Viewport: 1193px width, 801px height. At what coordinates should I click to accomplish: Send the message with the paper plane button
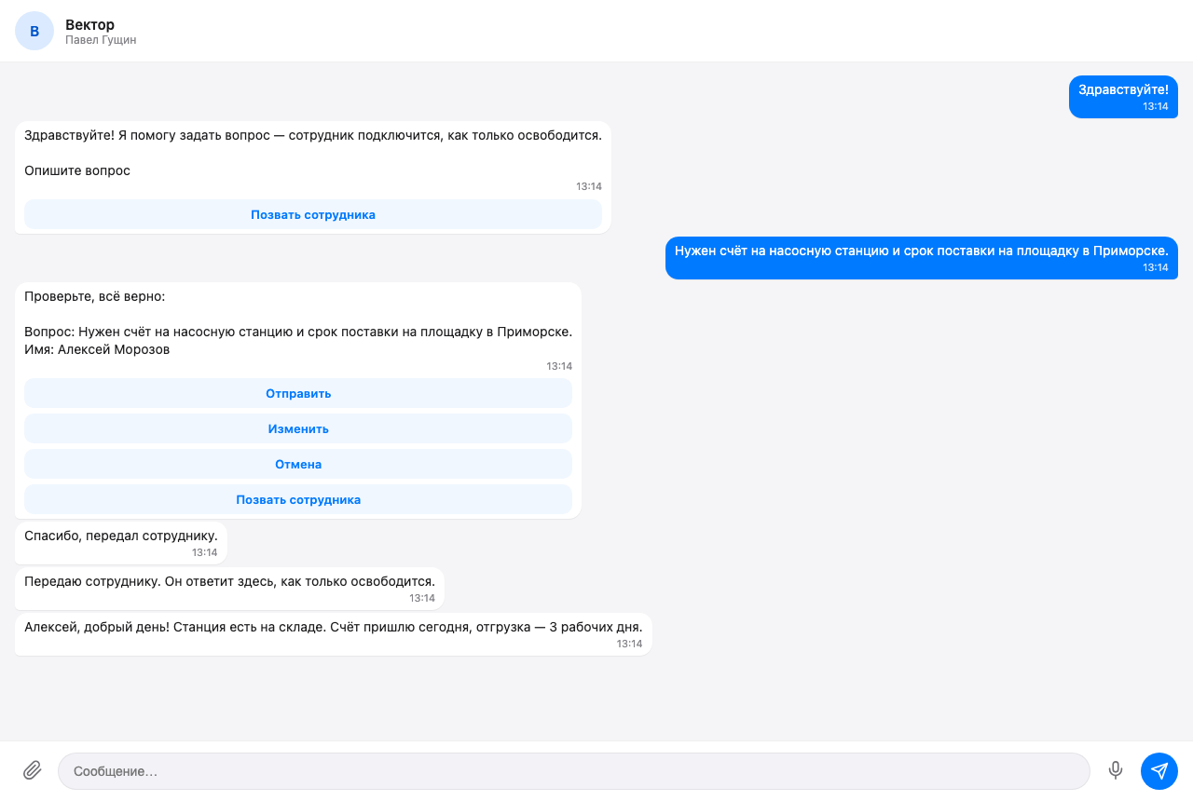[1159, 771]
